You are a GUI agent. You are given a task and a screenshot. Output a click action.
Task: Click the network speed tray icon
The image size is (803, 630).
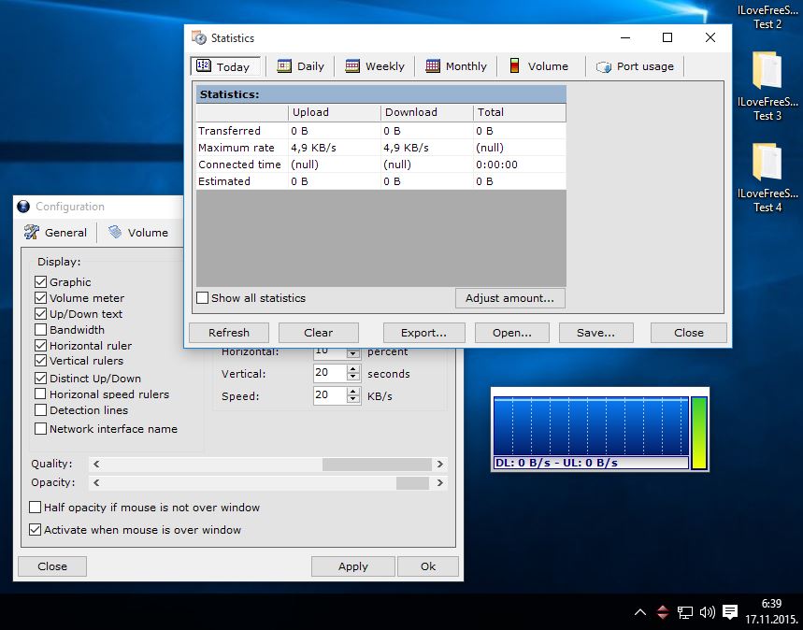pyautogui.click(x=662, y=612)
